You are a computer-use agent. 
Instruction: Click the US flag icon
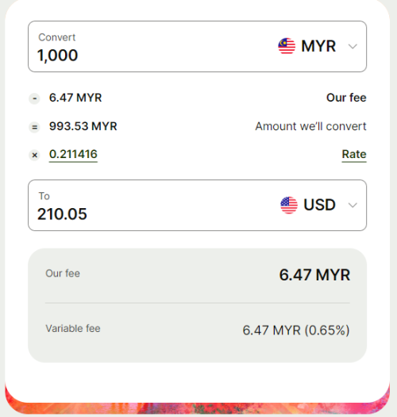289,205
